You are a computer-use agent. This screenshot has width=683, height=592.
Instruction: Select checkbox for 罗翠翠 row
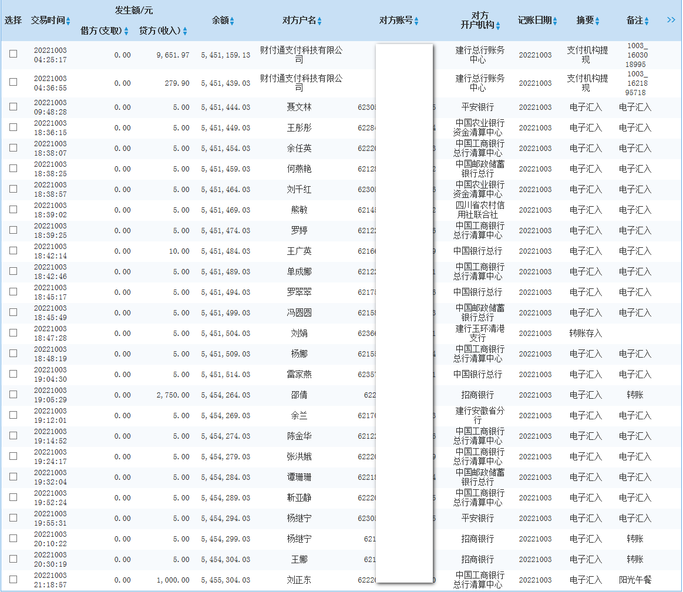pyautogui.click(x=14, y=291)
